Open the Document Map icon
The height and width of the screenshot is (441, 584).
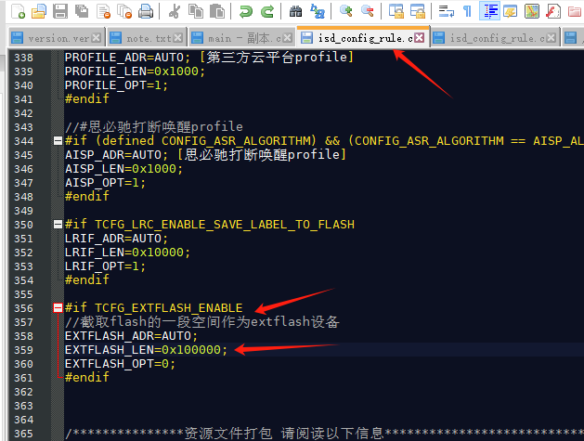point(532,11)
